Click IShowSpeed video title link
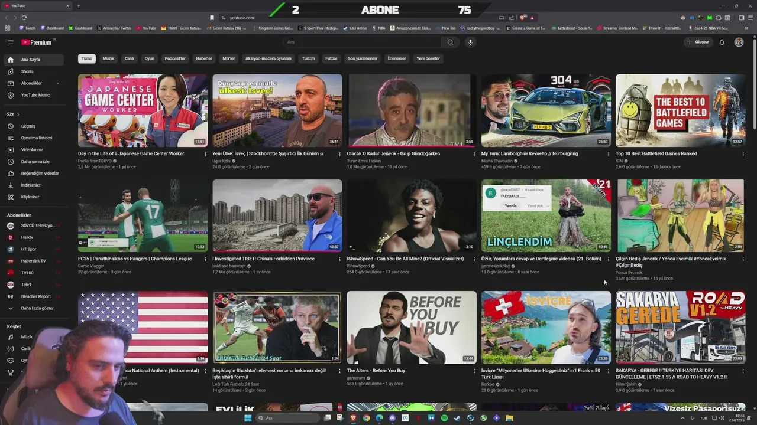757x425 pixels. (x=405, y=259)
